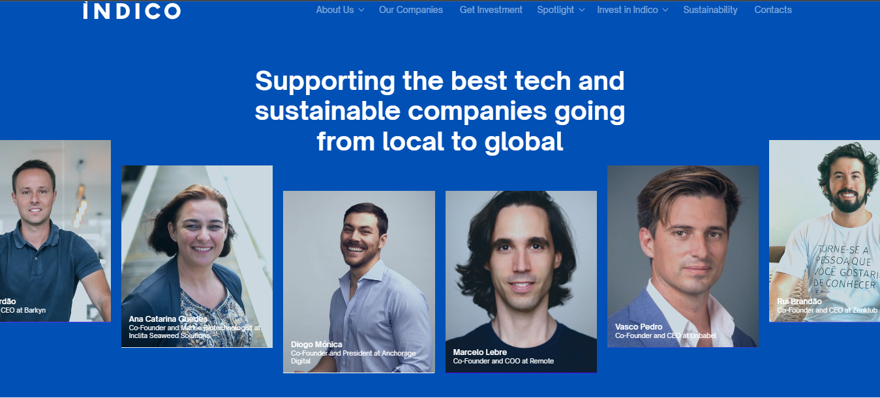Click the name text "Ana Catarina Guedes"
This screenshot has width=880, height=398.
click(x=168, y=319)
